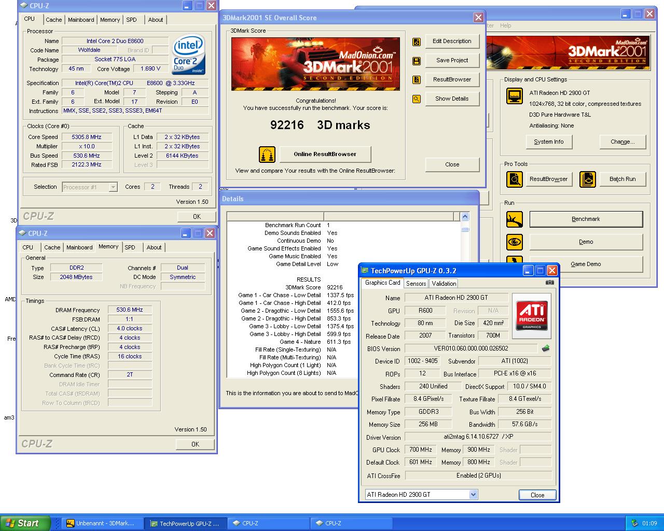Click Close in the 3DMark score window

(452, 165)
